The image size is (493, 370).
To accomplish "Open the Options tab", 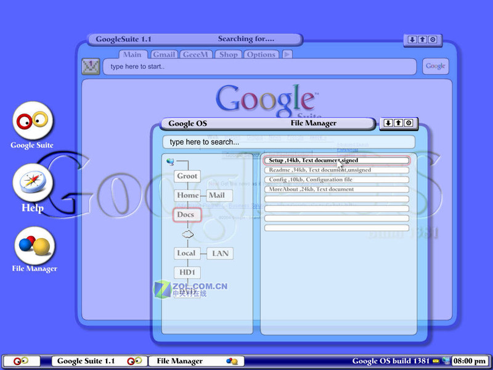I will click(261, 54).
